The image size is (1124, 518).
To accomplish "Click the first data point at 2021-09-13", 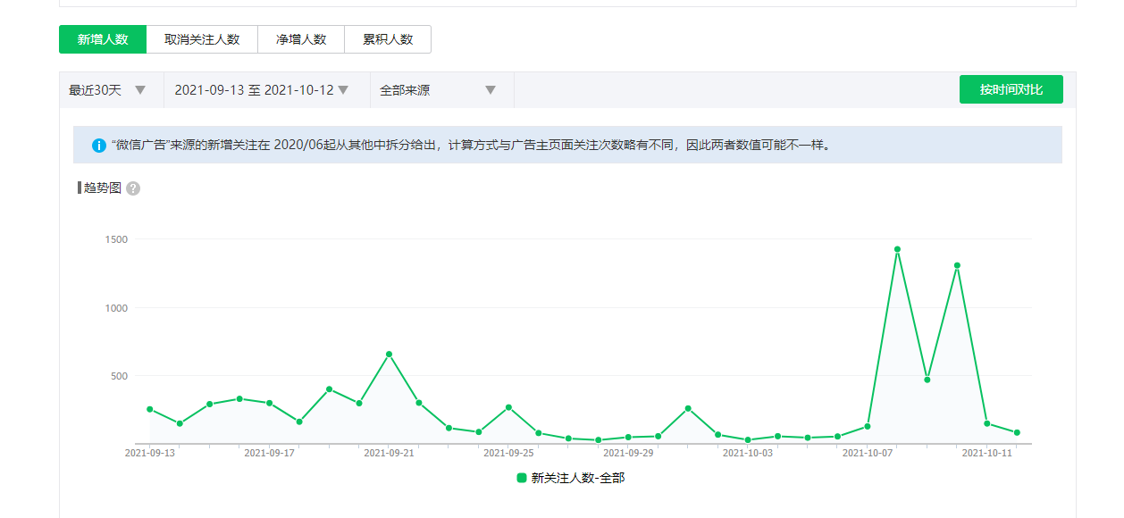I will [x=149, y=409].
